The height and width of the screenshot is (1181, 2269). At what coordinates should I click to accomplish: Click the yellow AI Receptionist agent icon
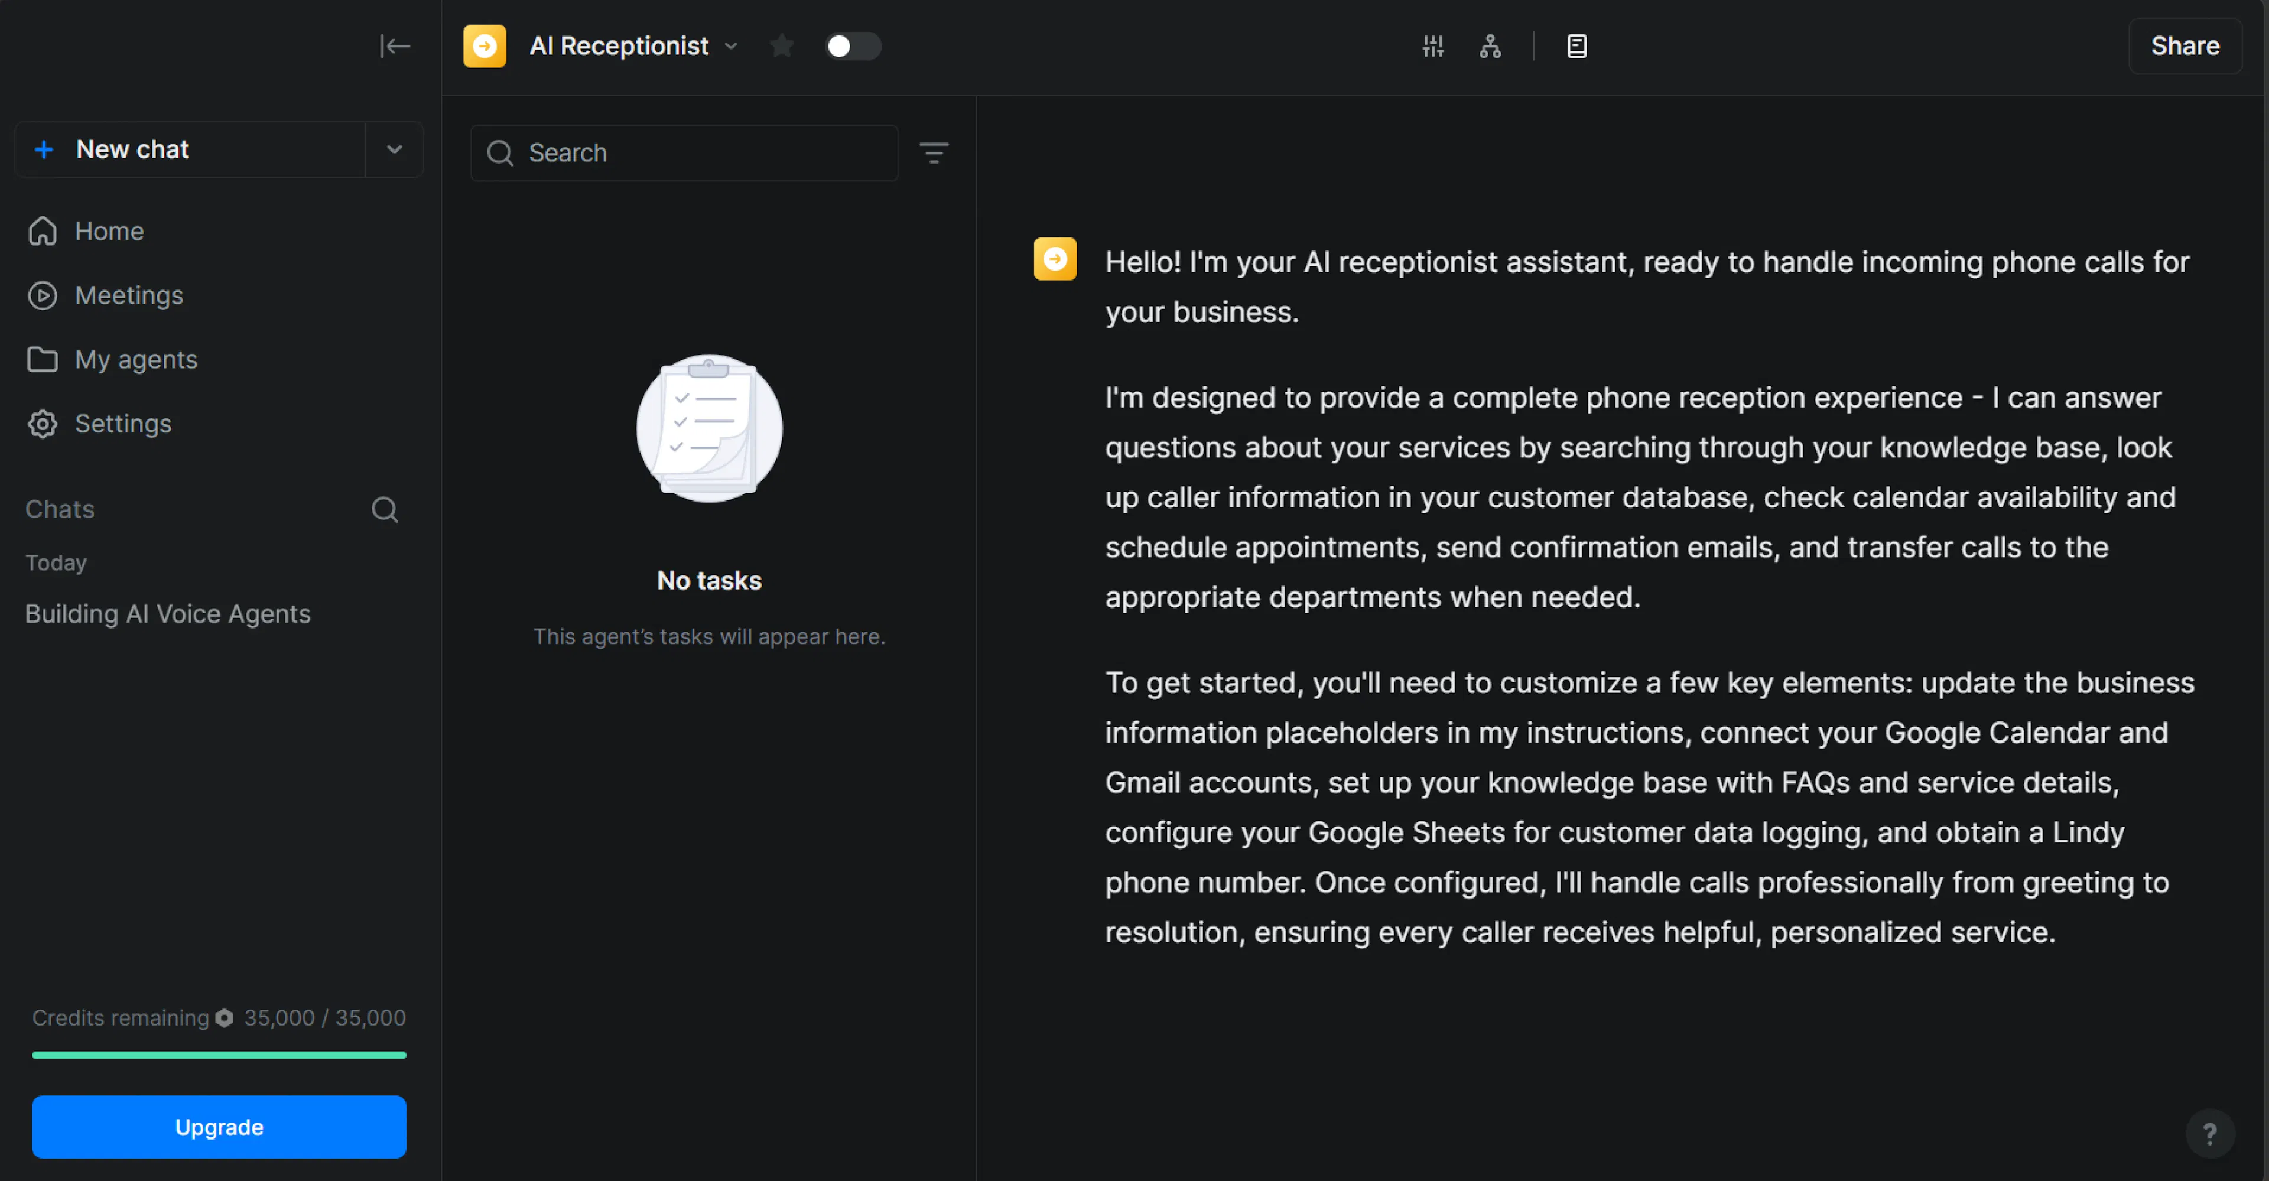point(485,46)
